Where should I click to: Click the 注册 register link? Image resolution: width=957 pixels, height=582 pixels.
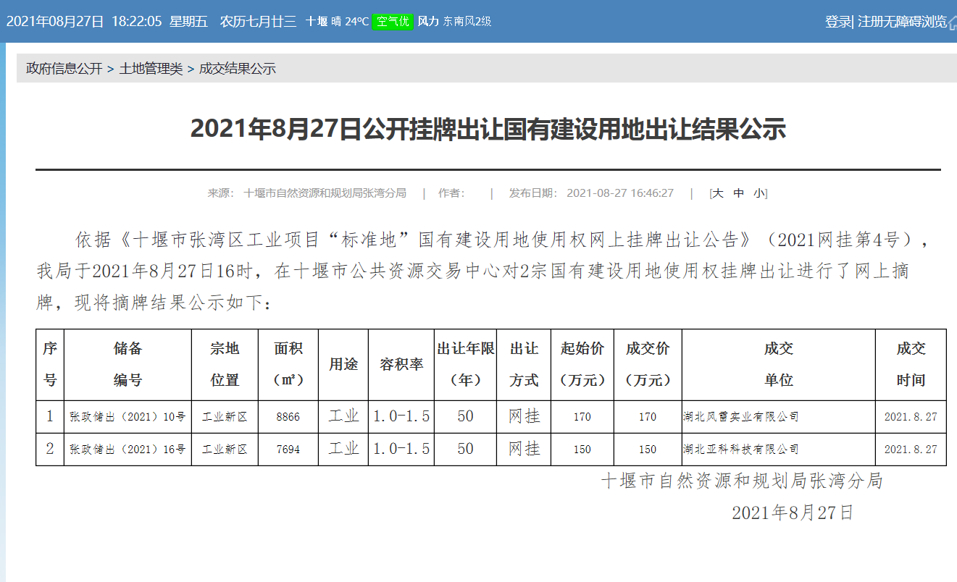point(870,22)
